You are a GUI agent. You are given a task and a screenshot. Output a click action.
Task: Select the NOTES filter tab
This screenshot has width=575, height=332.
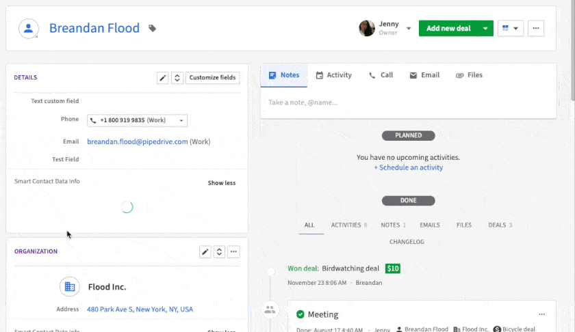pyautogui.click(x=393, y=225)
